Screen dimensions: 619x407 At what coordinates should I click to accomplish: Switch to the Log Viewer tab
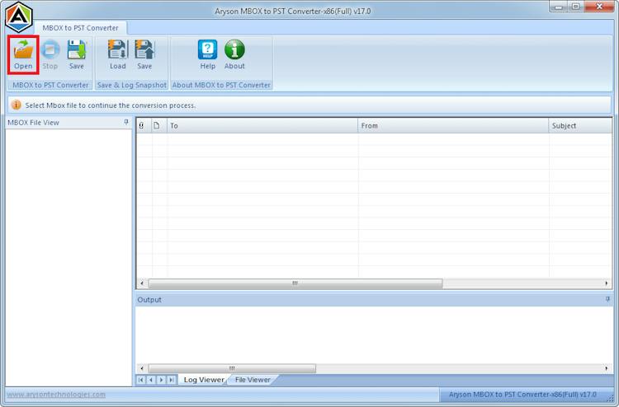click(x=204, y=380)
